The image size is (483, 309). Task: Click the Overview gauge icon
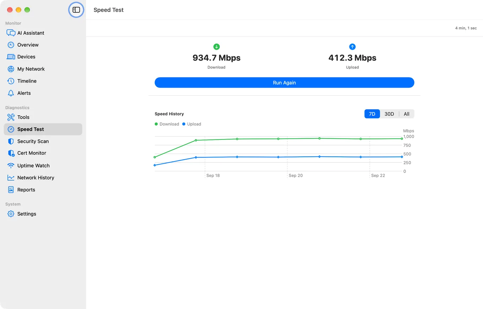(11, 45)
